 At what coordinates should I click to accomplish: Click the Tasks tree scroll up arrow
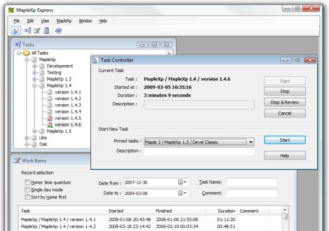point(169,53)
